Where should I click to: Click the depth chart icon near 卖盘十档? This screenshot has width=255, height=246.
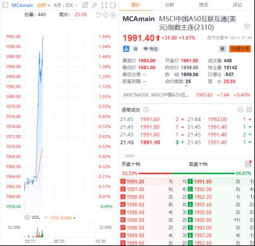(248, 164)
